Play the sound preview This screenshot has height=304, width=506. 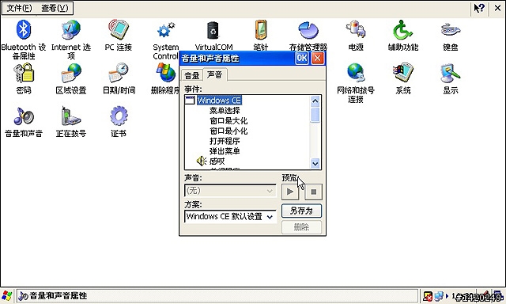click(x=290, y=192)
